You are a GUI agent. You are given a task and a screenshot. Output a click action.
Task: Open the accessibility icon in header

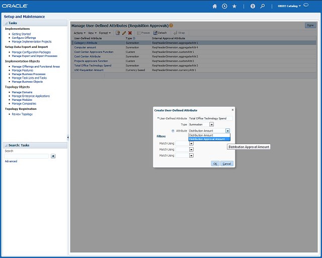tap(253, 6)
